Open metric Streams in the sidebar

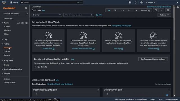pyautogui.click(x=7, y=55)
